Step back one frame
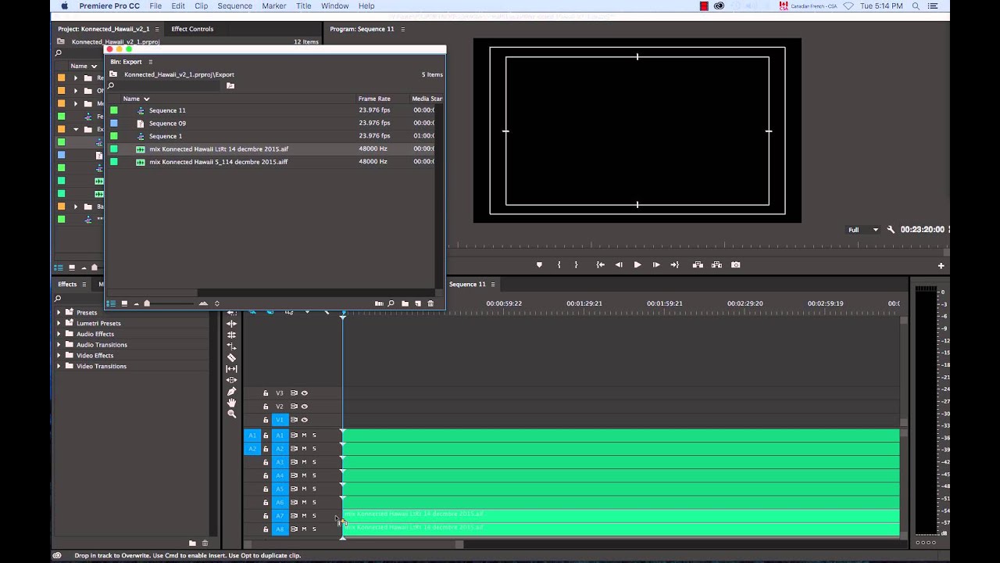The image size is (1000, 563). click(x=619, y=265)
